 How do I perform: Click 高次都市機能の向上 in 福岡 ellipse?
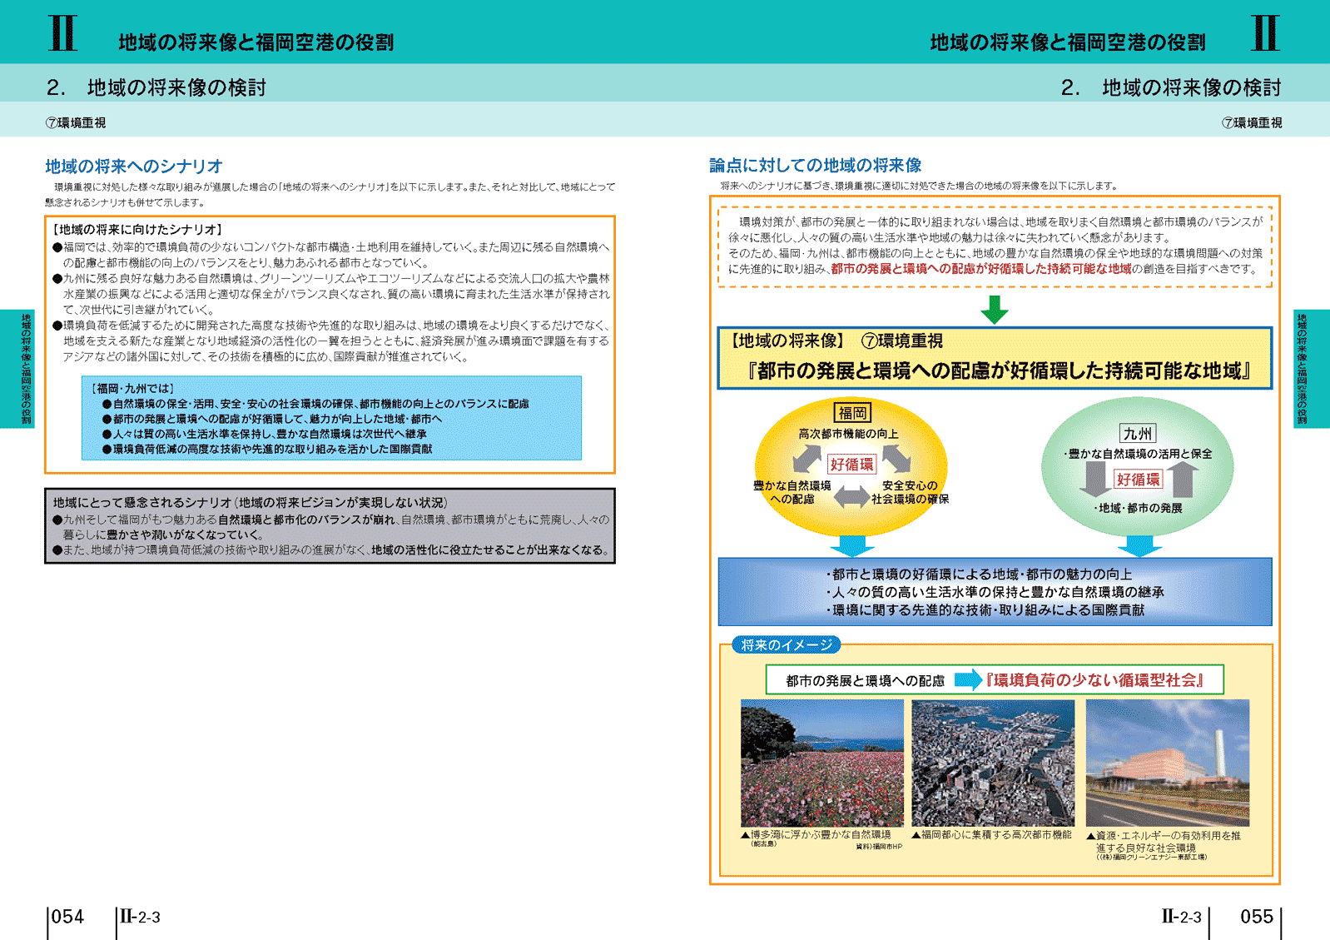pos(848,434)
